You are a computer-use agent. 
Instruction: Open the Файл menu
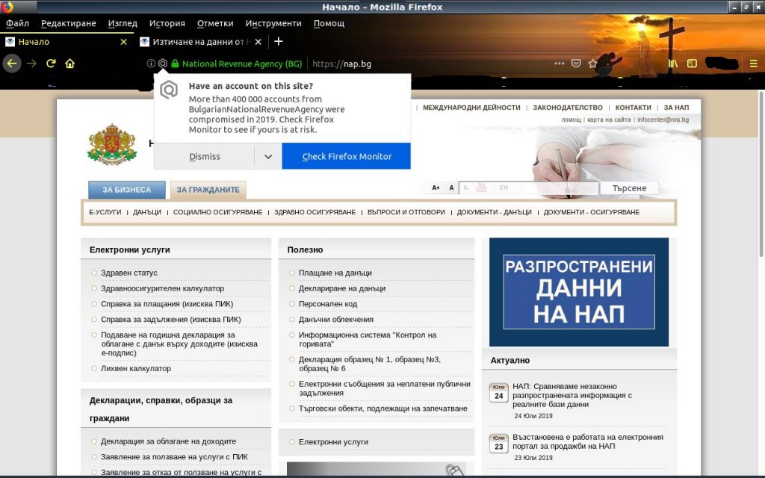18,23
